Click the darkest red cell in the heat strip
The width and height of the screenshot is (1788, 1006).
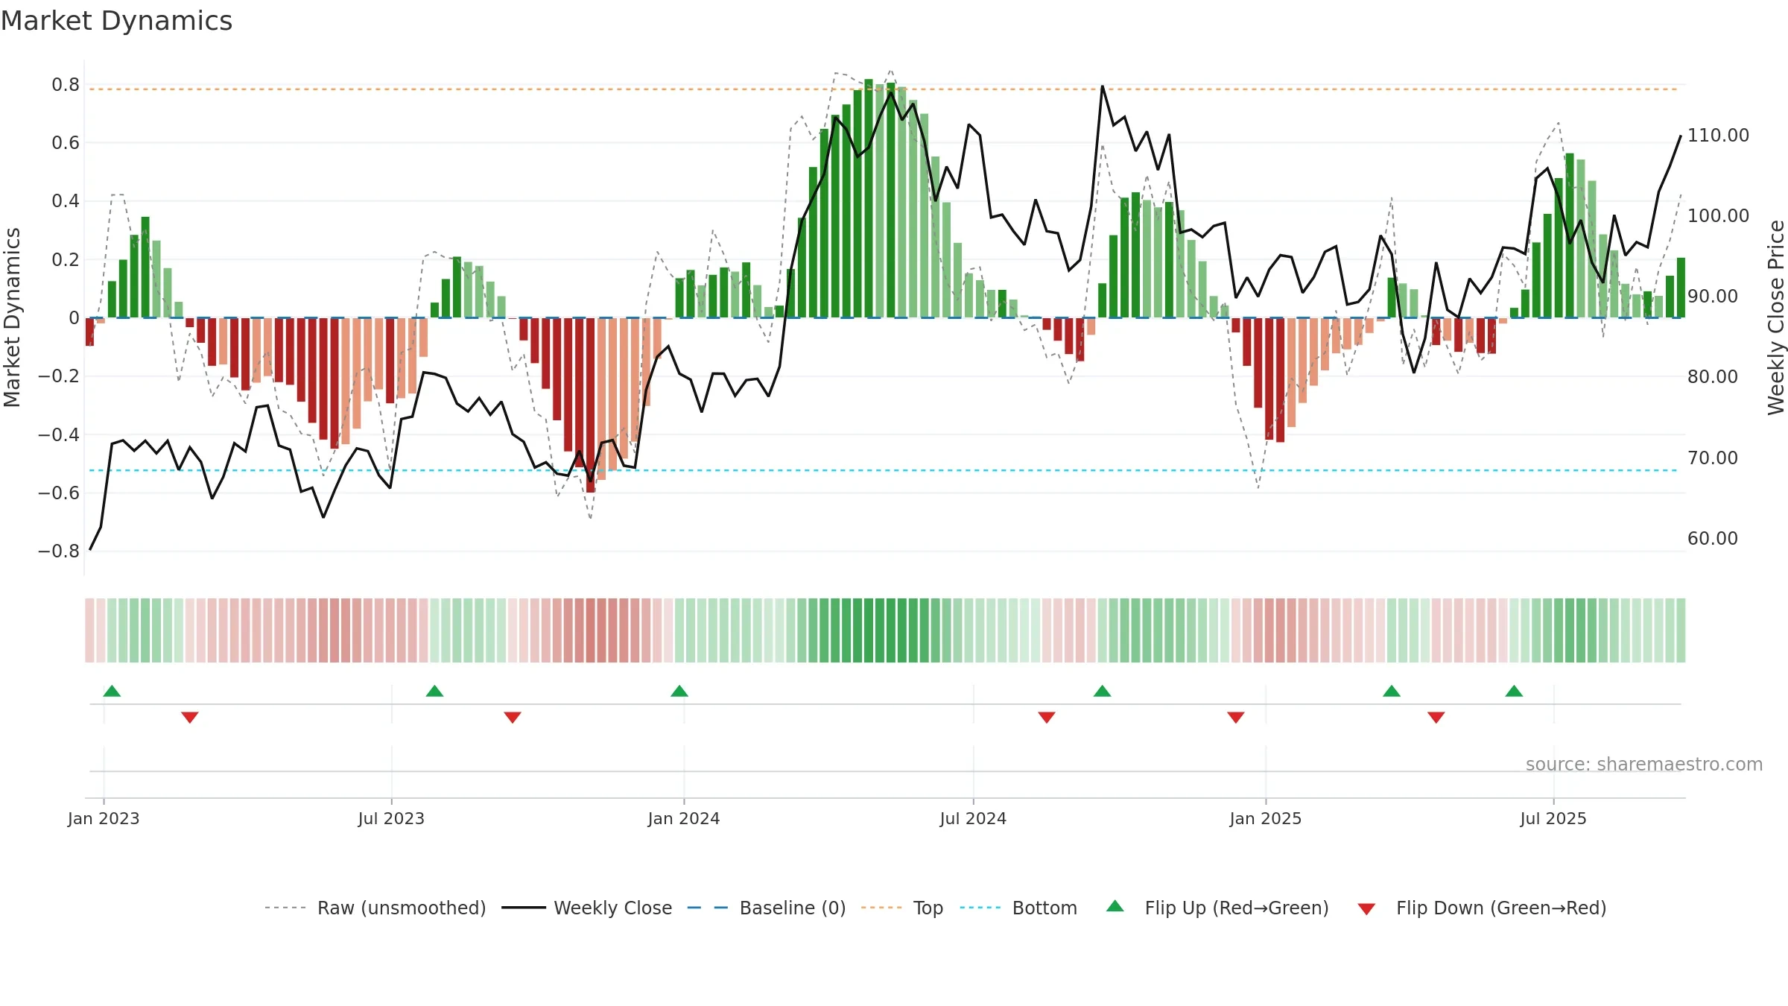point(591,630)
